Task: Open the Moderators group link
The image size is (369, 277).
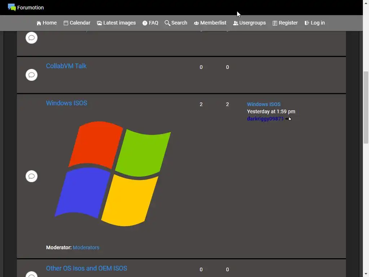Action: 86,247
